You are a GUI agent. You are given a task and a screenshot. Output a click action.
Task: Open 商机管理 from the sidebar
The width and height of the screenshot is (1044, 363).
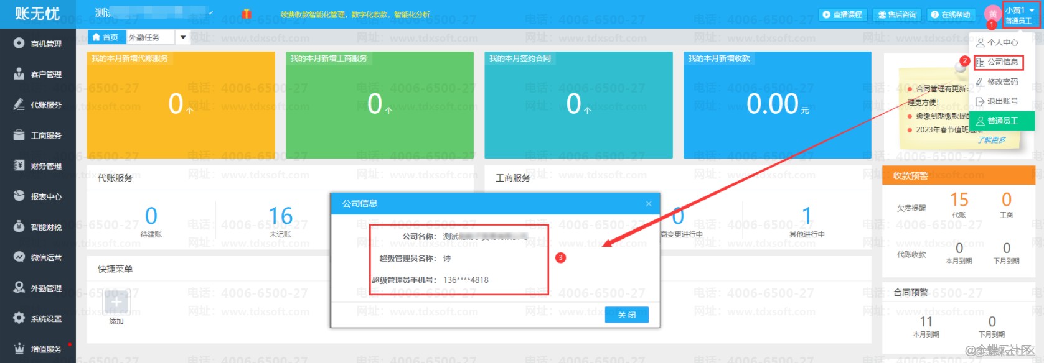[38, 44]
